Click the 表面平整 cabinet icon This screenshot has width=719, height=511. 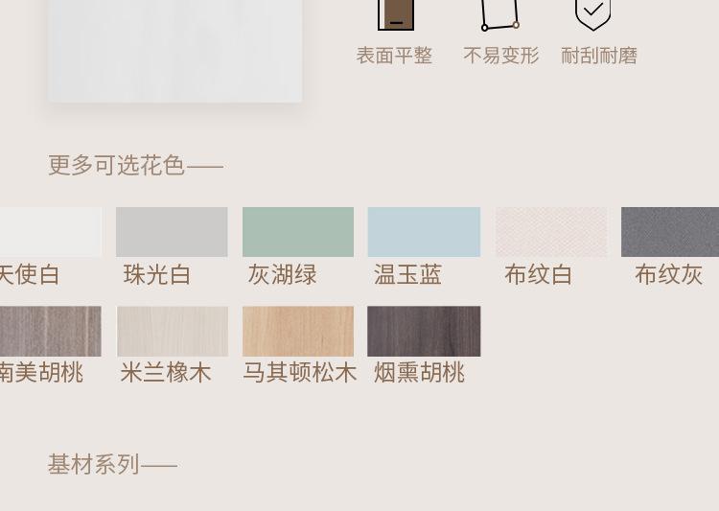(396, 15)
